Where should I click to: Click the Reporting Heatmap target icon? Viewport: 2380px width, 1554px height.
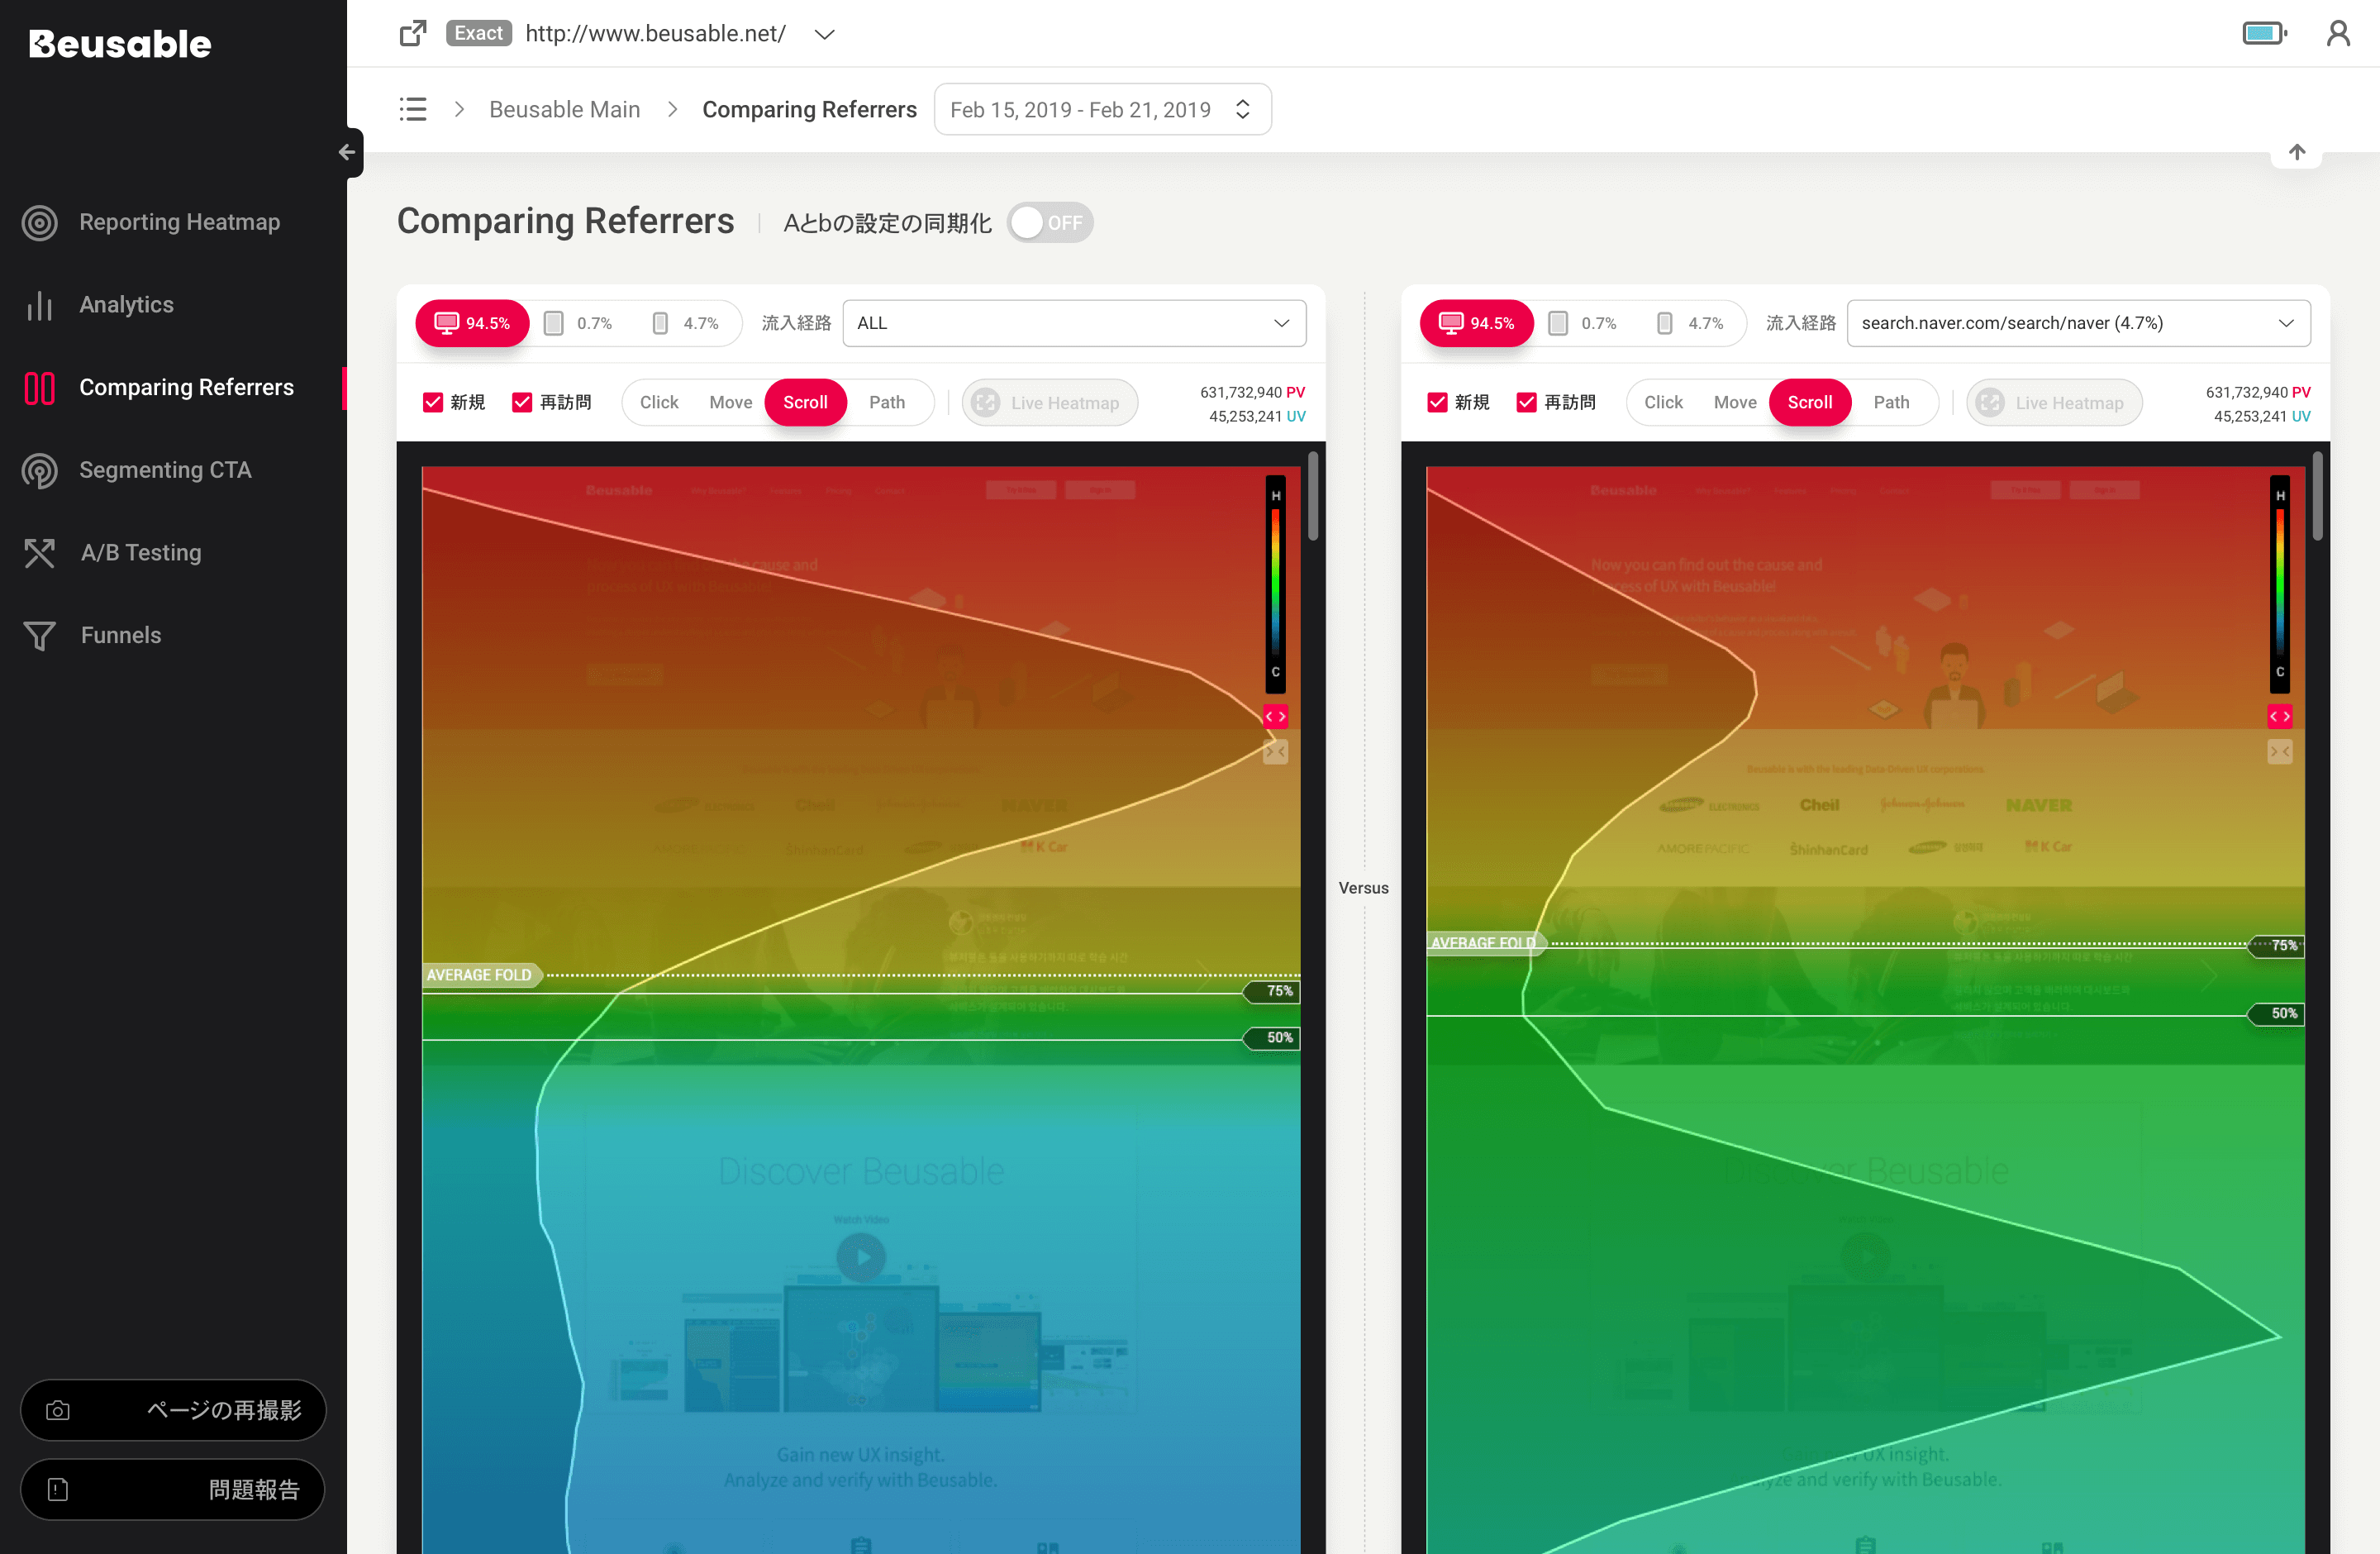coord(40,222)
